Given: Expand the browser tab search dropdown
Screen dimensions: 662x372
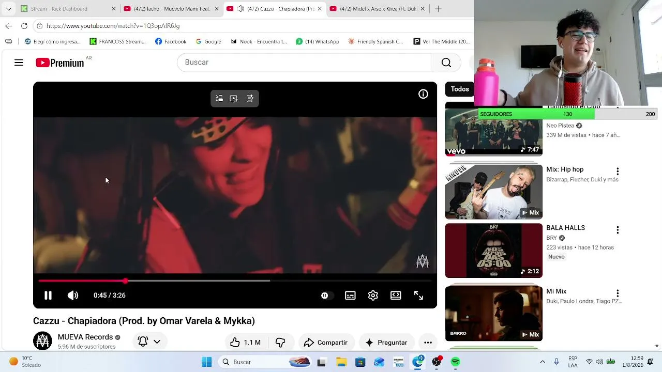Looking at the screenshot, I should [8, 9].
